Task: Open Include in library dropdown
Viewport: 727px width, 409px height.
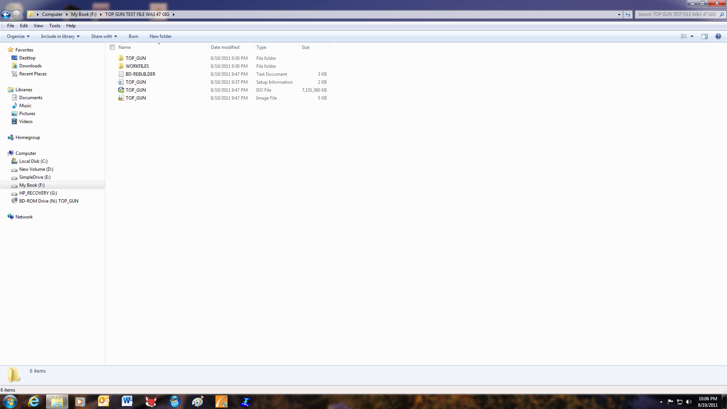Action: [60, 36]
